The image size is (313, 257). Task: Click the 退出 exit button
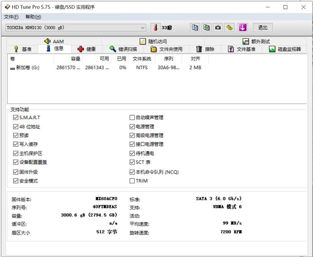click(263, 28)
